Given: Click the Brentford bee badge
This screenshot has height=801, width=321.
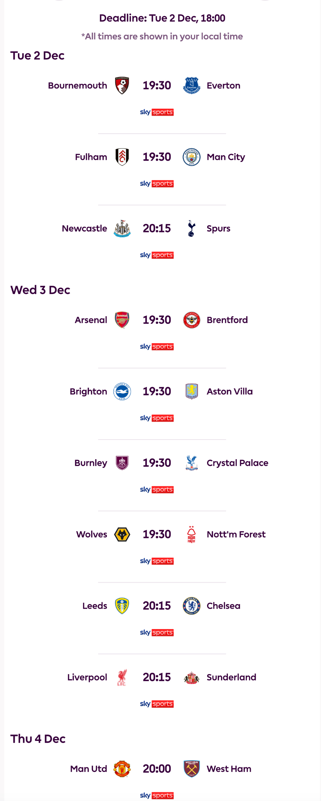Looking at the screenshot, I should [x=192, y=320].
